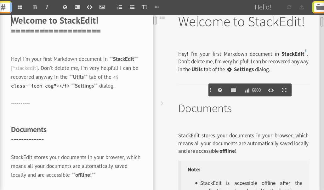This screenshot has height=190, width=324.
Task: Open the help icon in the preview toolbar
Action: (220, 90)
